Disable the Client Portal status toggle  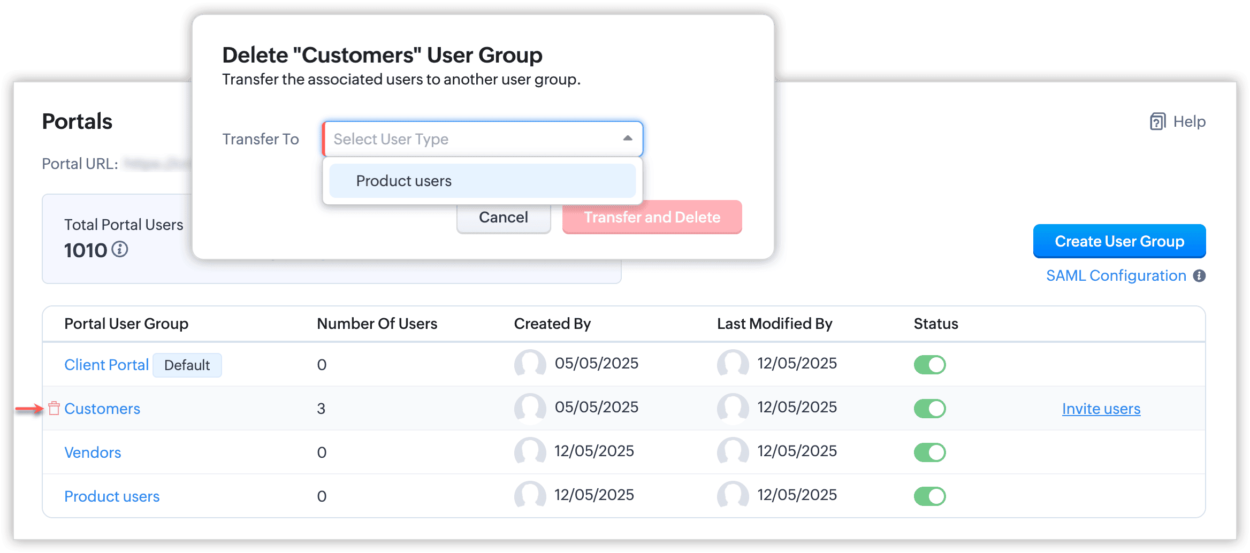pos(929,365)
